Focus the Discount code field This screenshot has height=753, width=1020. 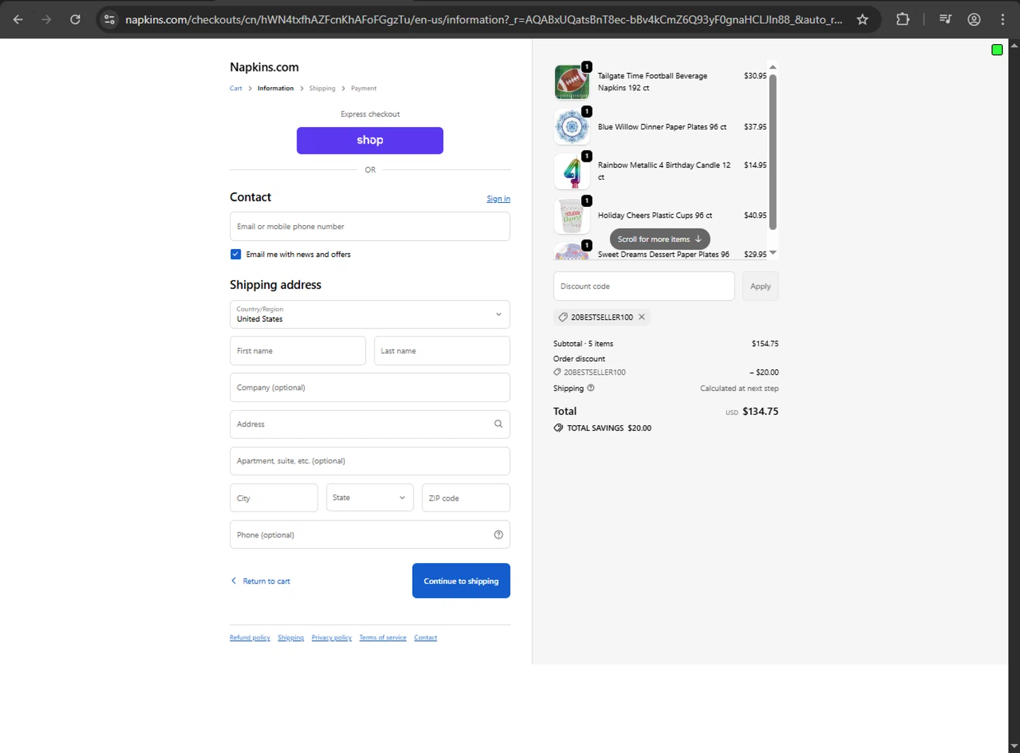point(644,286)
